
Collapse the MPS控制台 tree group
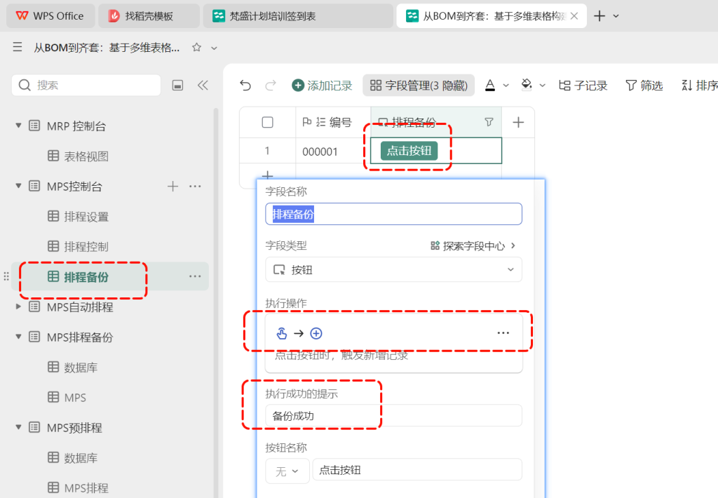(x=18, y=186)
